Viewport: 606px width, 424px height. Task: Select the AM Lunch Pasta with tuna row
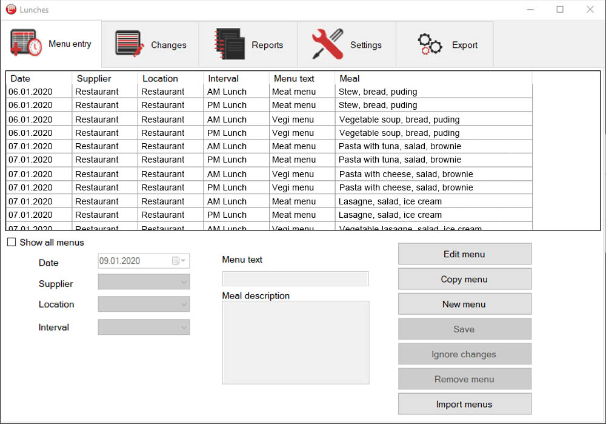pyautogui.click(x=269, y=146)
